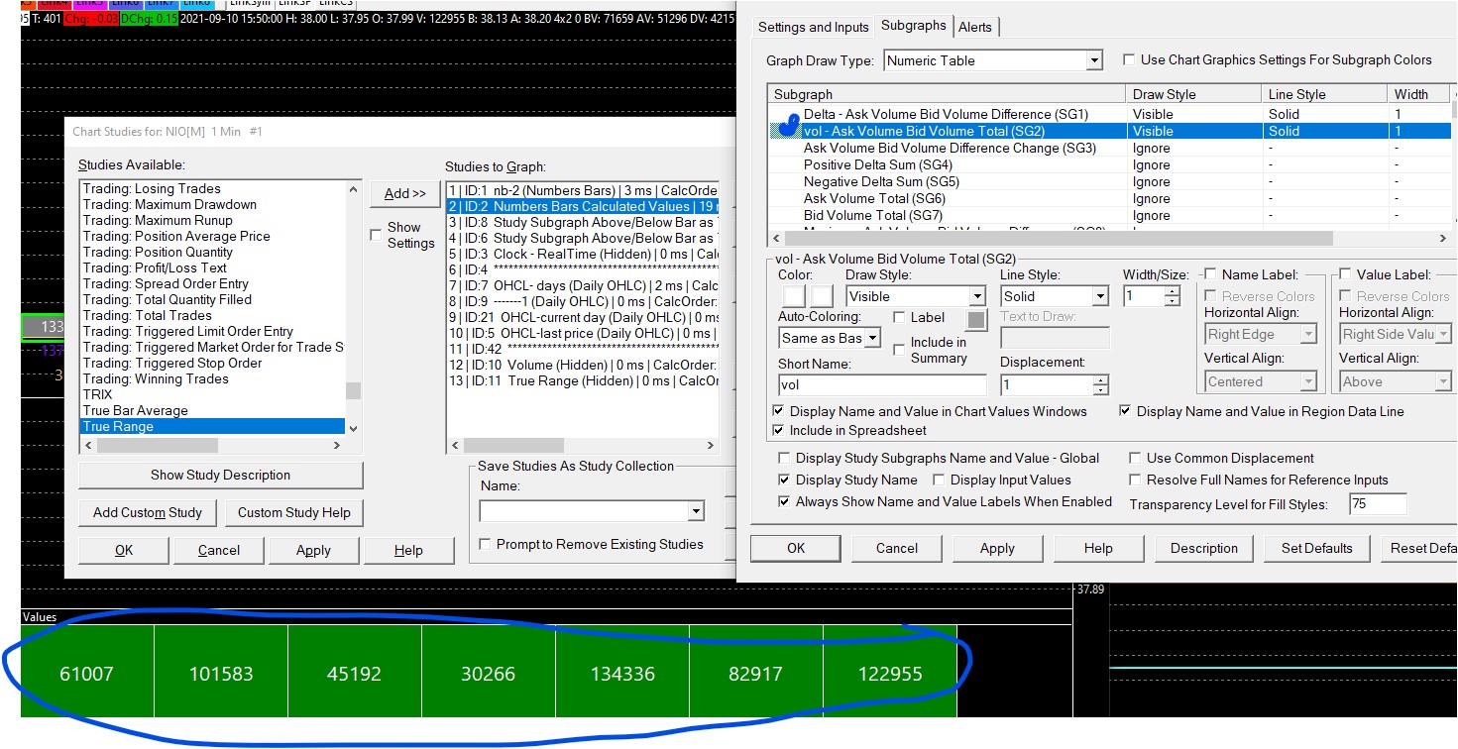Click the Short Name input field
1458x749 pixels.
click(x=882, y=385)
